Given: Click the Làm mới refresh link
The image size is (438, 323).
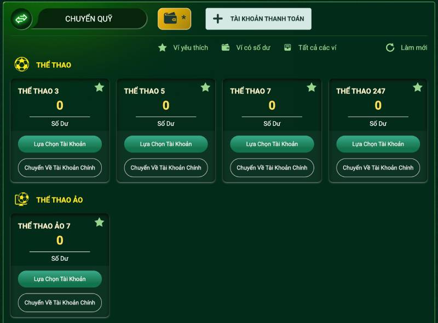Looking at the screenshot, I should [x=406, y=48].
